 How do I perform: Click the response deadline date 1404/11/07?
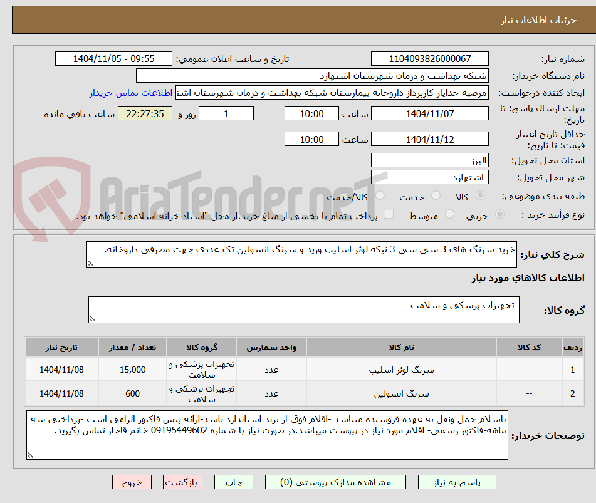click(429, 113)
